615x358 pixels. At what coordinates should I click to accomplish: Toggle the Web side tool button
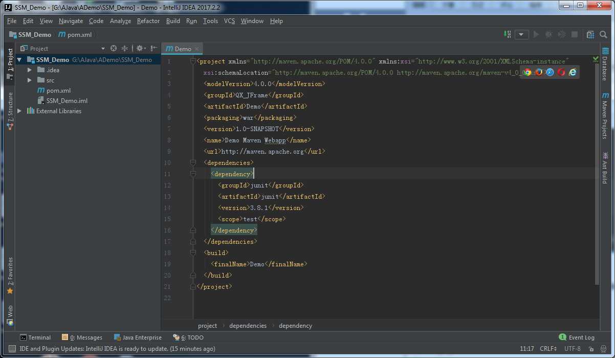pos(10,315)
